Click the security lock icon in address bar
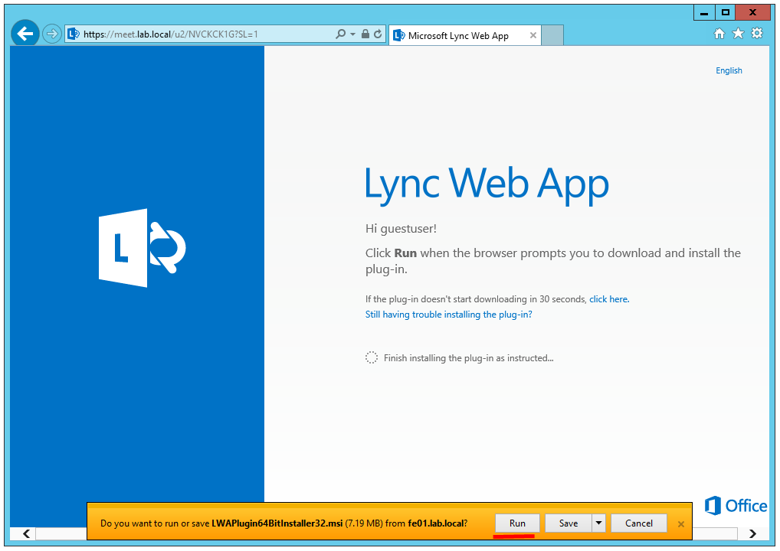The image size is (780, 551). (x=365, y=34)
